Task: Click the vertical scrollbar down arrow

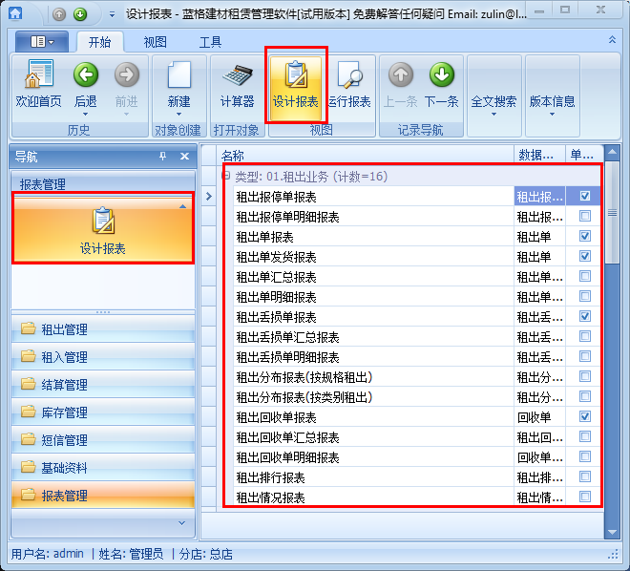Action: coord(612,532)
